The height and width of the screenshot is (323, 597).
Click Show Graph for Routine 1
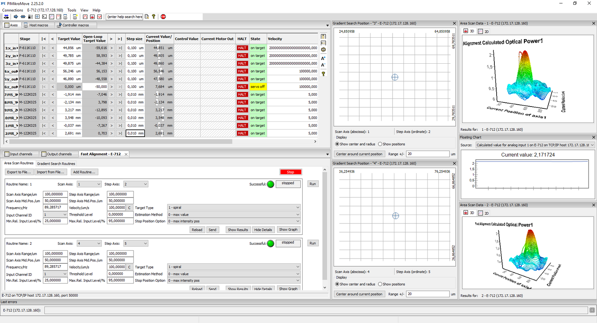(x=288, y=230)
